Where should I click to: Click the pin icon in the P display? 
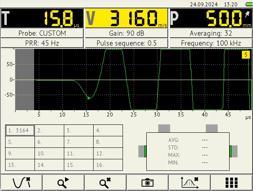pyautogui.click(x=247, y=13)
